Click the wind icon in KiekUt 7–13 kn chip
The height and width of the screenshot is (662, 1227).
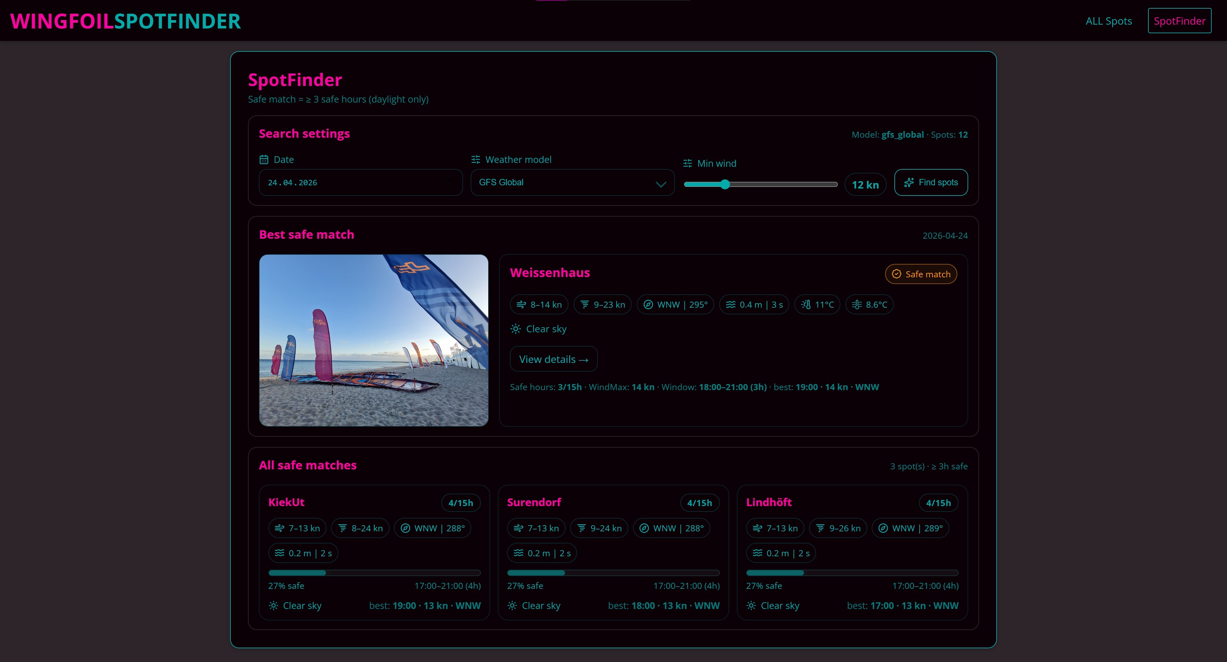(280, 528)
